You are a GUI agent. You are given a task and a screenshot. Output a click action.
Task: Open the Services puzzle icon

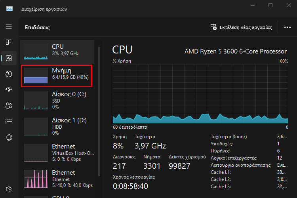coord(9,137)
